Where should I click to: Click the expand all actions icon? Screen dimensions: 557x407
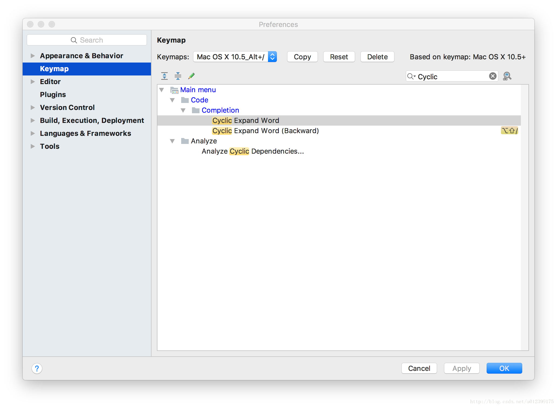coord(164,75)
